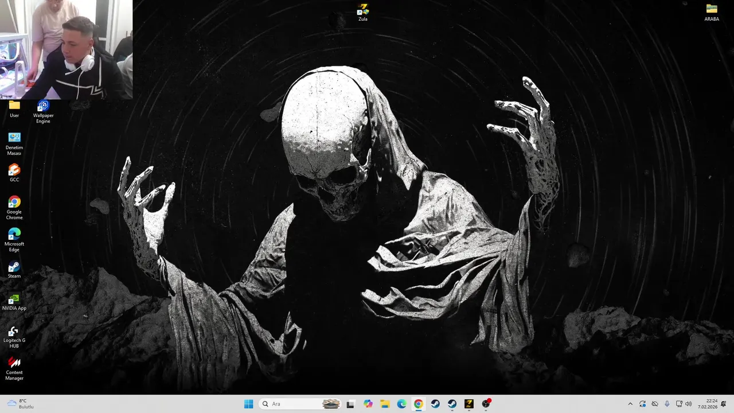Open the notifications bell icon
Screen dimensions: 734x413
724,404
